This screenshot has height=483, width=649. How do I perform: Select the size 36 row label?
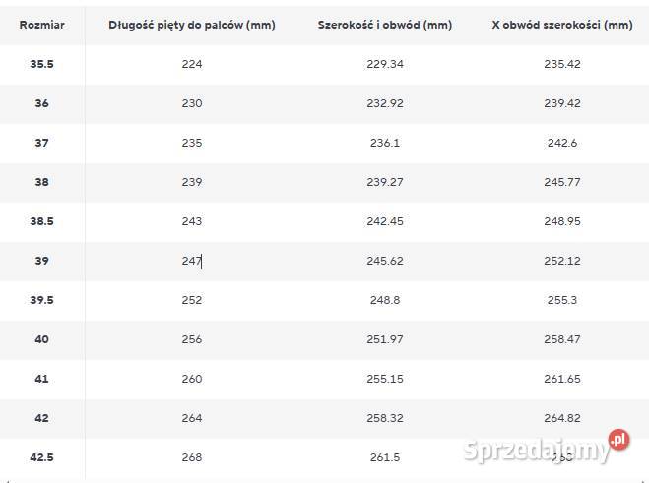point(41,103)
